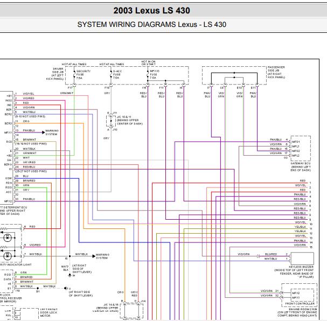327x321 pixels.
Task: Click the "J/C 10 & 11" junction connector label
Action: click(x=129, y=120)
